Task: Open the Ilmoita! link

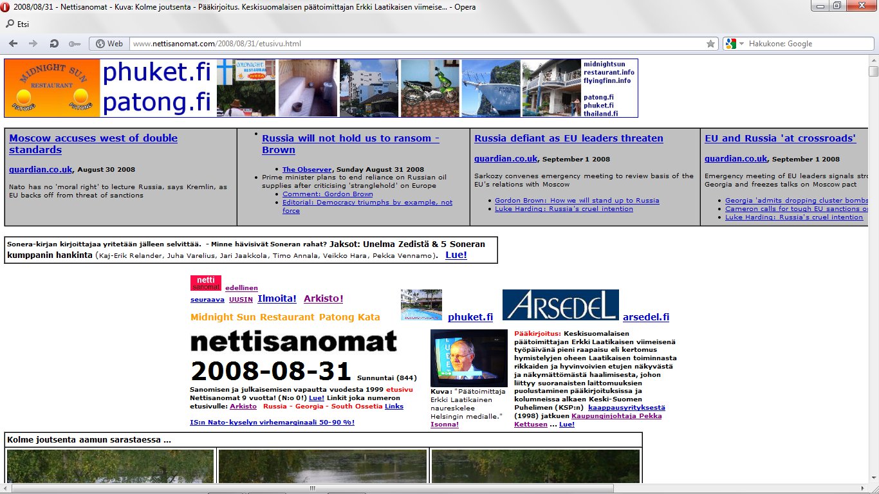Action: [277, 298]
